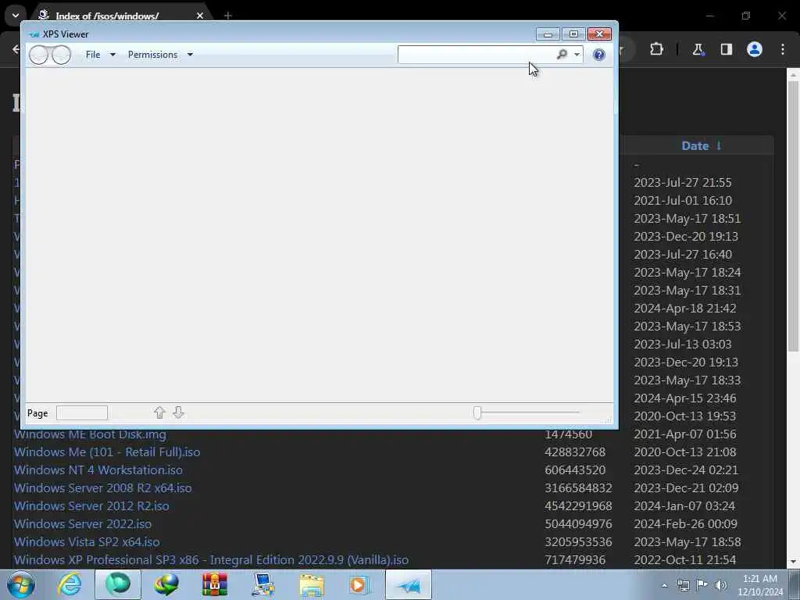Screen dimensions: 800x600
Task: Open the browser tab search dropdown
Action: (16, 16)
